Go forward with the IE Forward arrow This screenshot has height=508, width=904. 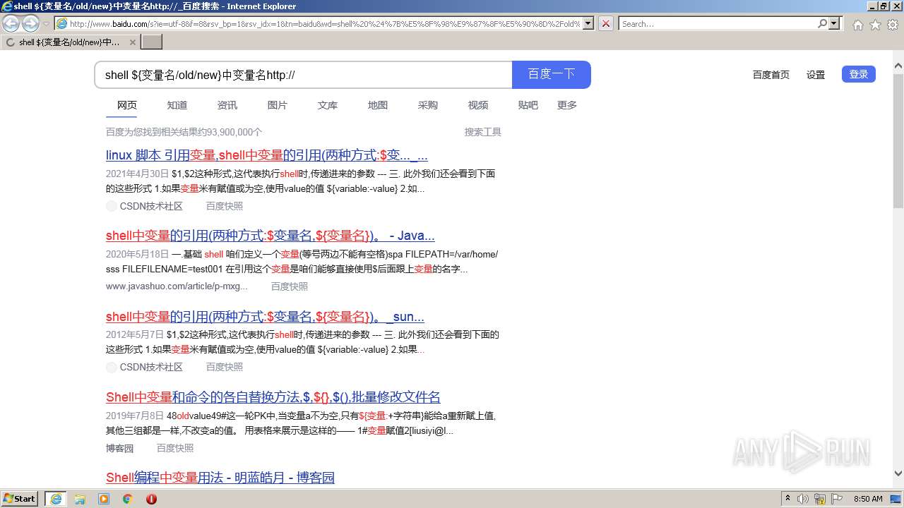point(30,24)
